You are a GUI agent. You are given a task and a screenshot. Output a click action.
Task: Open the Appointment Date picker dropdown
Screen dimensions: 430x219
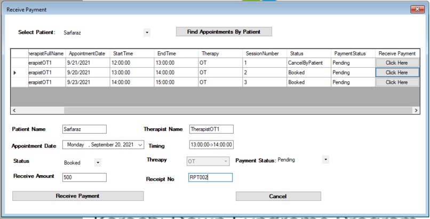pos(140,145)
